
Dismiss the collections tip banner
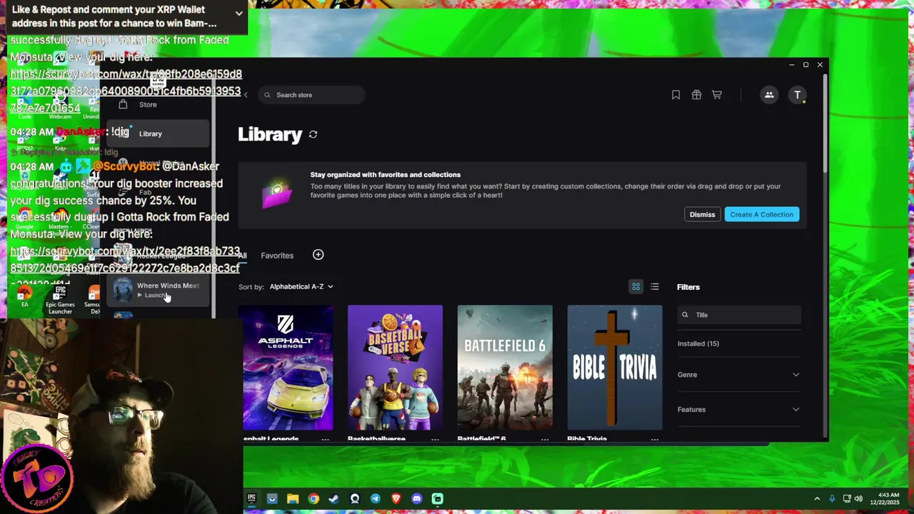(x=702, y=214)
